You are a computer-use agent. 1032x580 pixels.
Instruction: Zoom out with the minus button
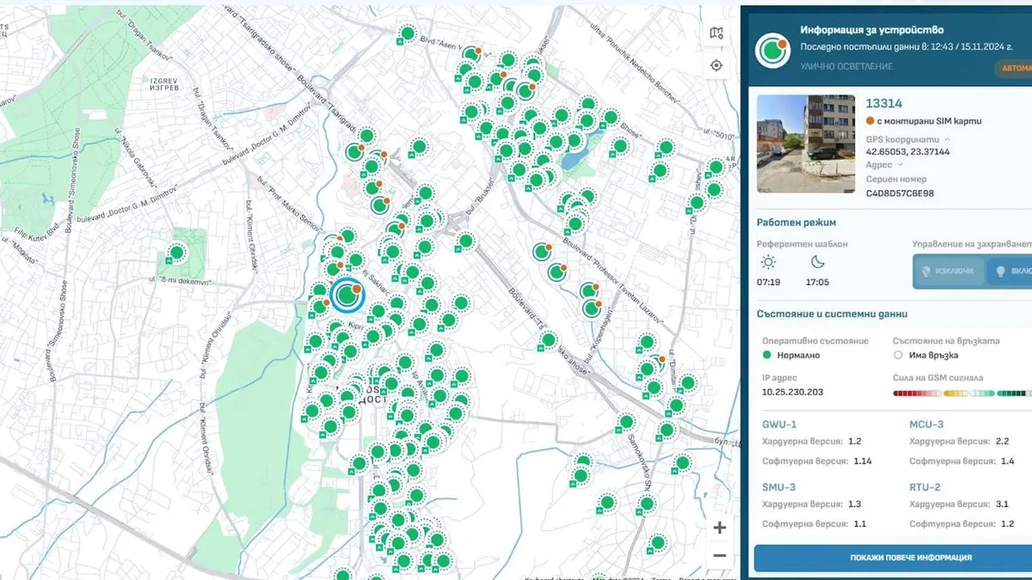coord(720,555)
